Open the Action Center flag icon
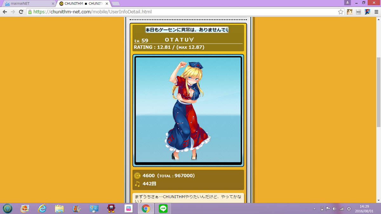The width and height of the screenshot is (381, 214). [x=328, y=209]
